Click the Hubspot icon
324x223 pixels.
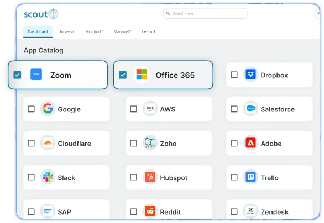tap(150, 177)
